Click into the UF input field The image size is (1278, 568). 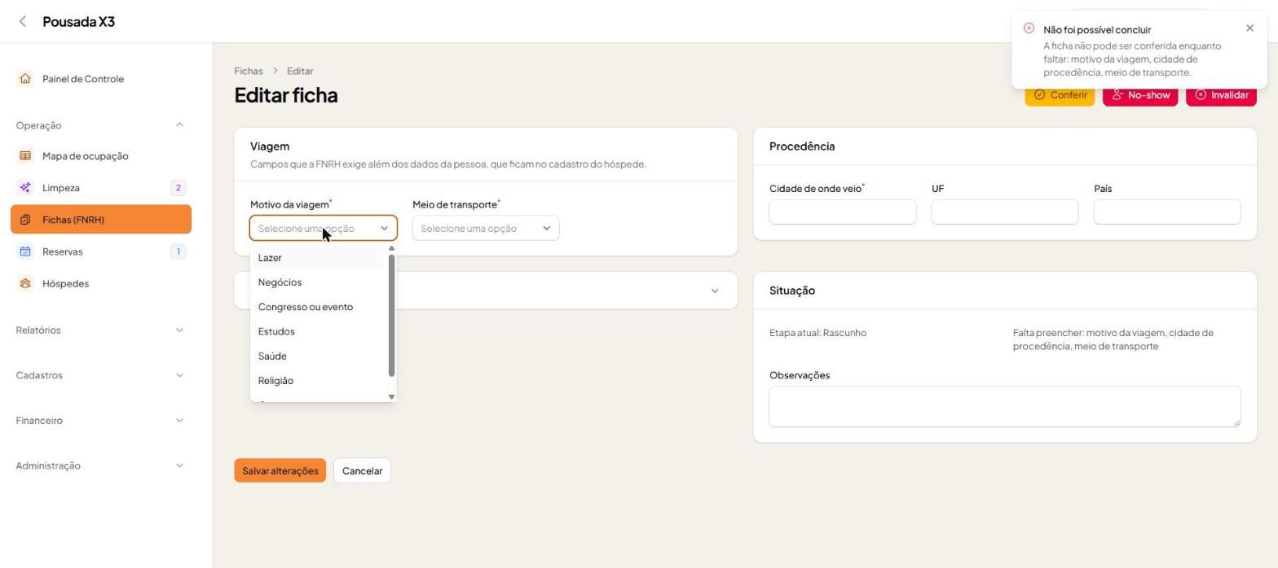[1005, 212]
